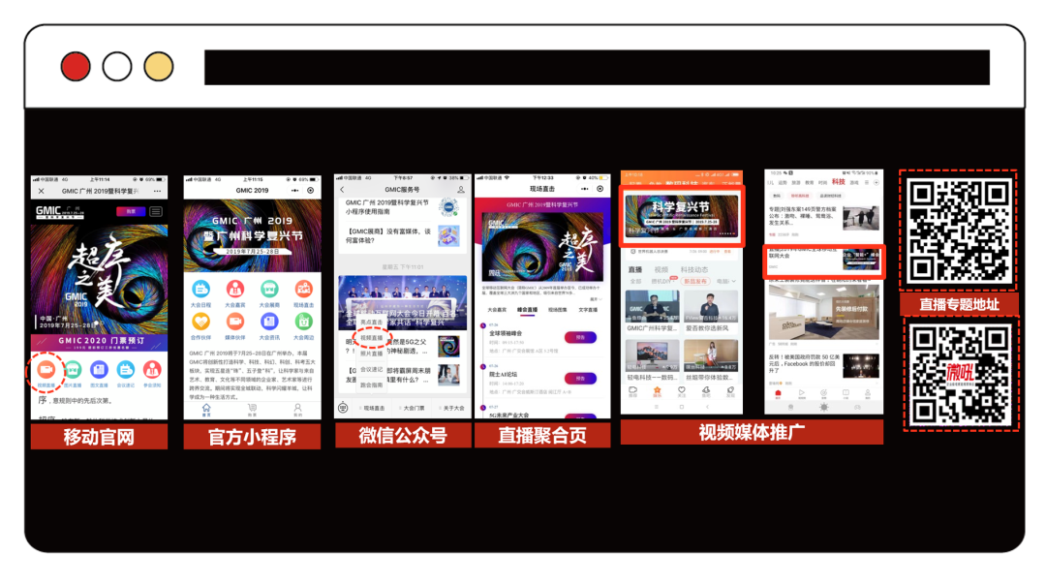This screenshot has width=1046, height=585.
Task: Tap the orange 视频直播 camera icon on mobile site
Action: point(46,369)
